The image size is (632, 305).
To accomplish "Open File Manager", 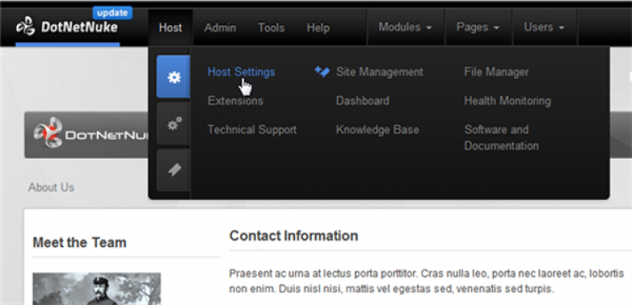I will point(496,72).
